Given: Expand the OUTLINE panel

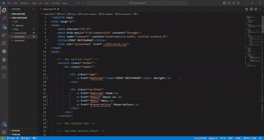Looking at the screenshot, I should tap(16, 131).
